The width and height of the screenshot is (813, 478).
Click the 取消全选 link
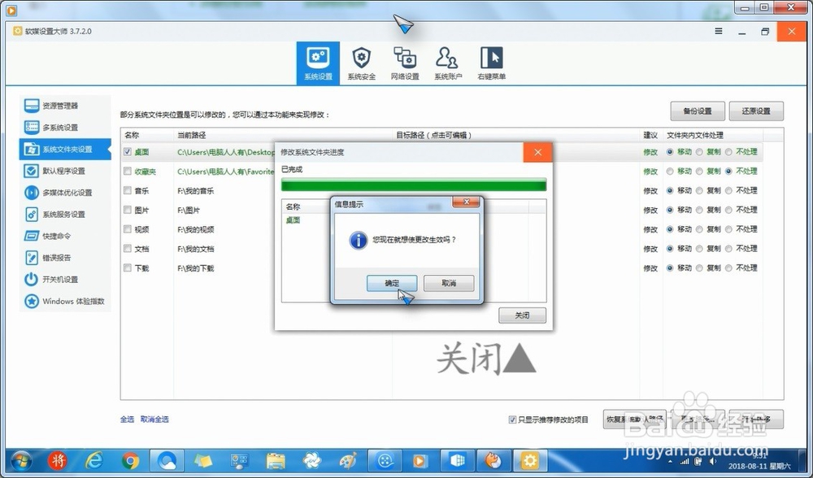point(154,419)
